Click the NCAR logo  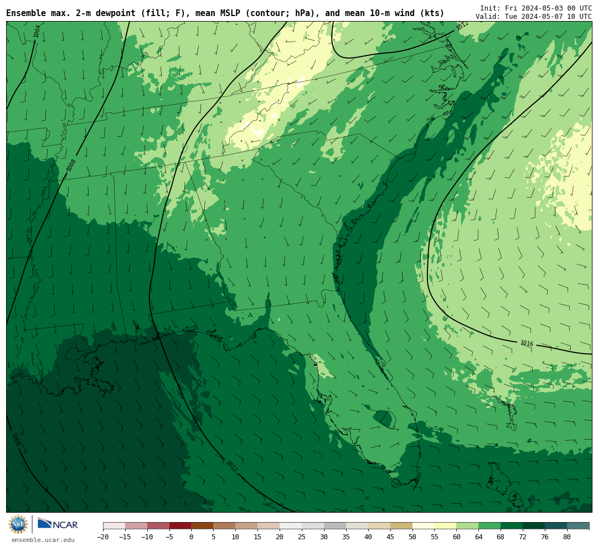tap(58, 524)
